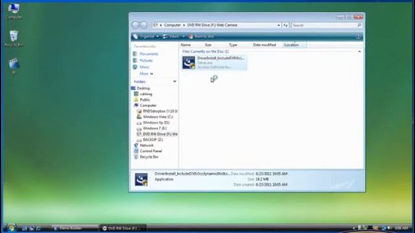Screen dimensions: 415x233
Task: Click the Back navigation arrow in Explorer
Action: pos(136,25)
